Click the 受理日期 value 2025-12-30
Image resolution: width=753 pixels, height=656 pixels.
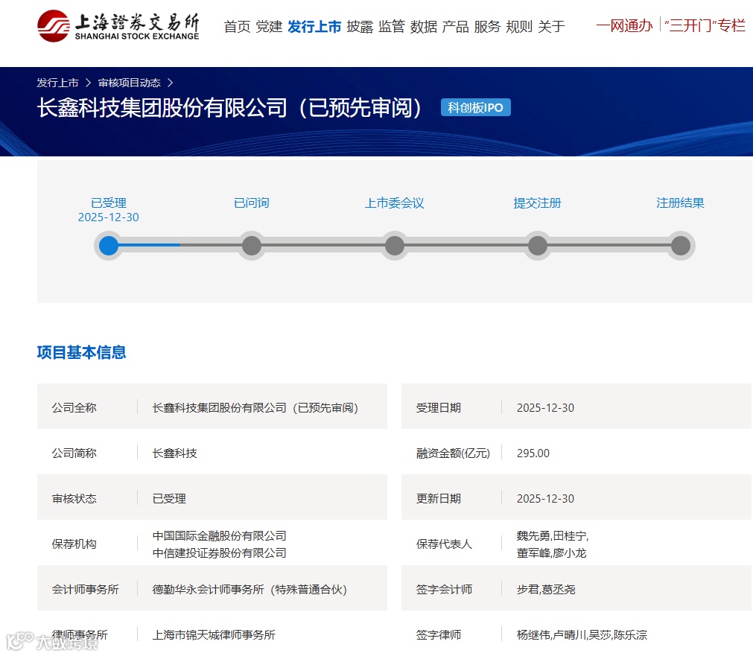pos(545,408)
